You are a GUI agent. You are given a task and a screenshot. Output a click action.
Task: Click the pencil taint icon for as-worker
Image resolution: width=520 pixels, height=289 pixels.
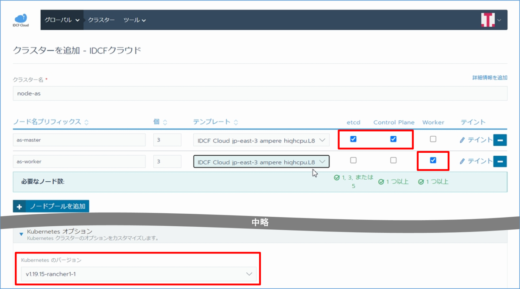tap(462, 161)
